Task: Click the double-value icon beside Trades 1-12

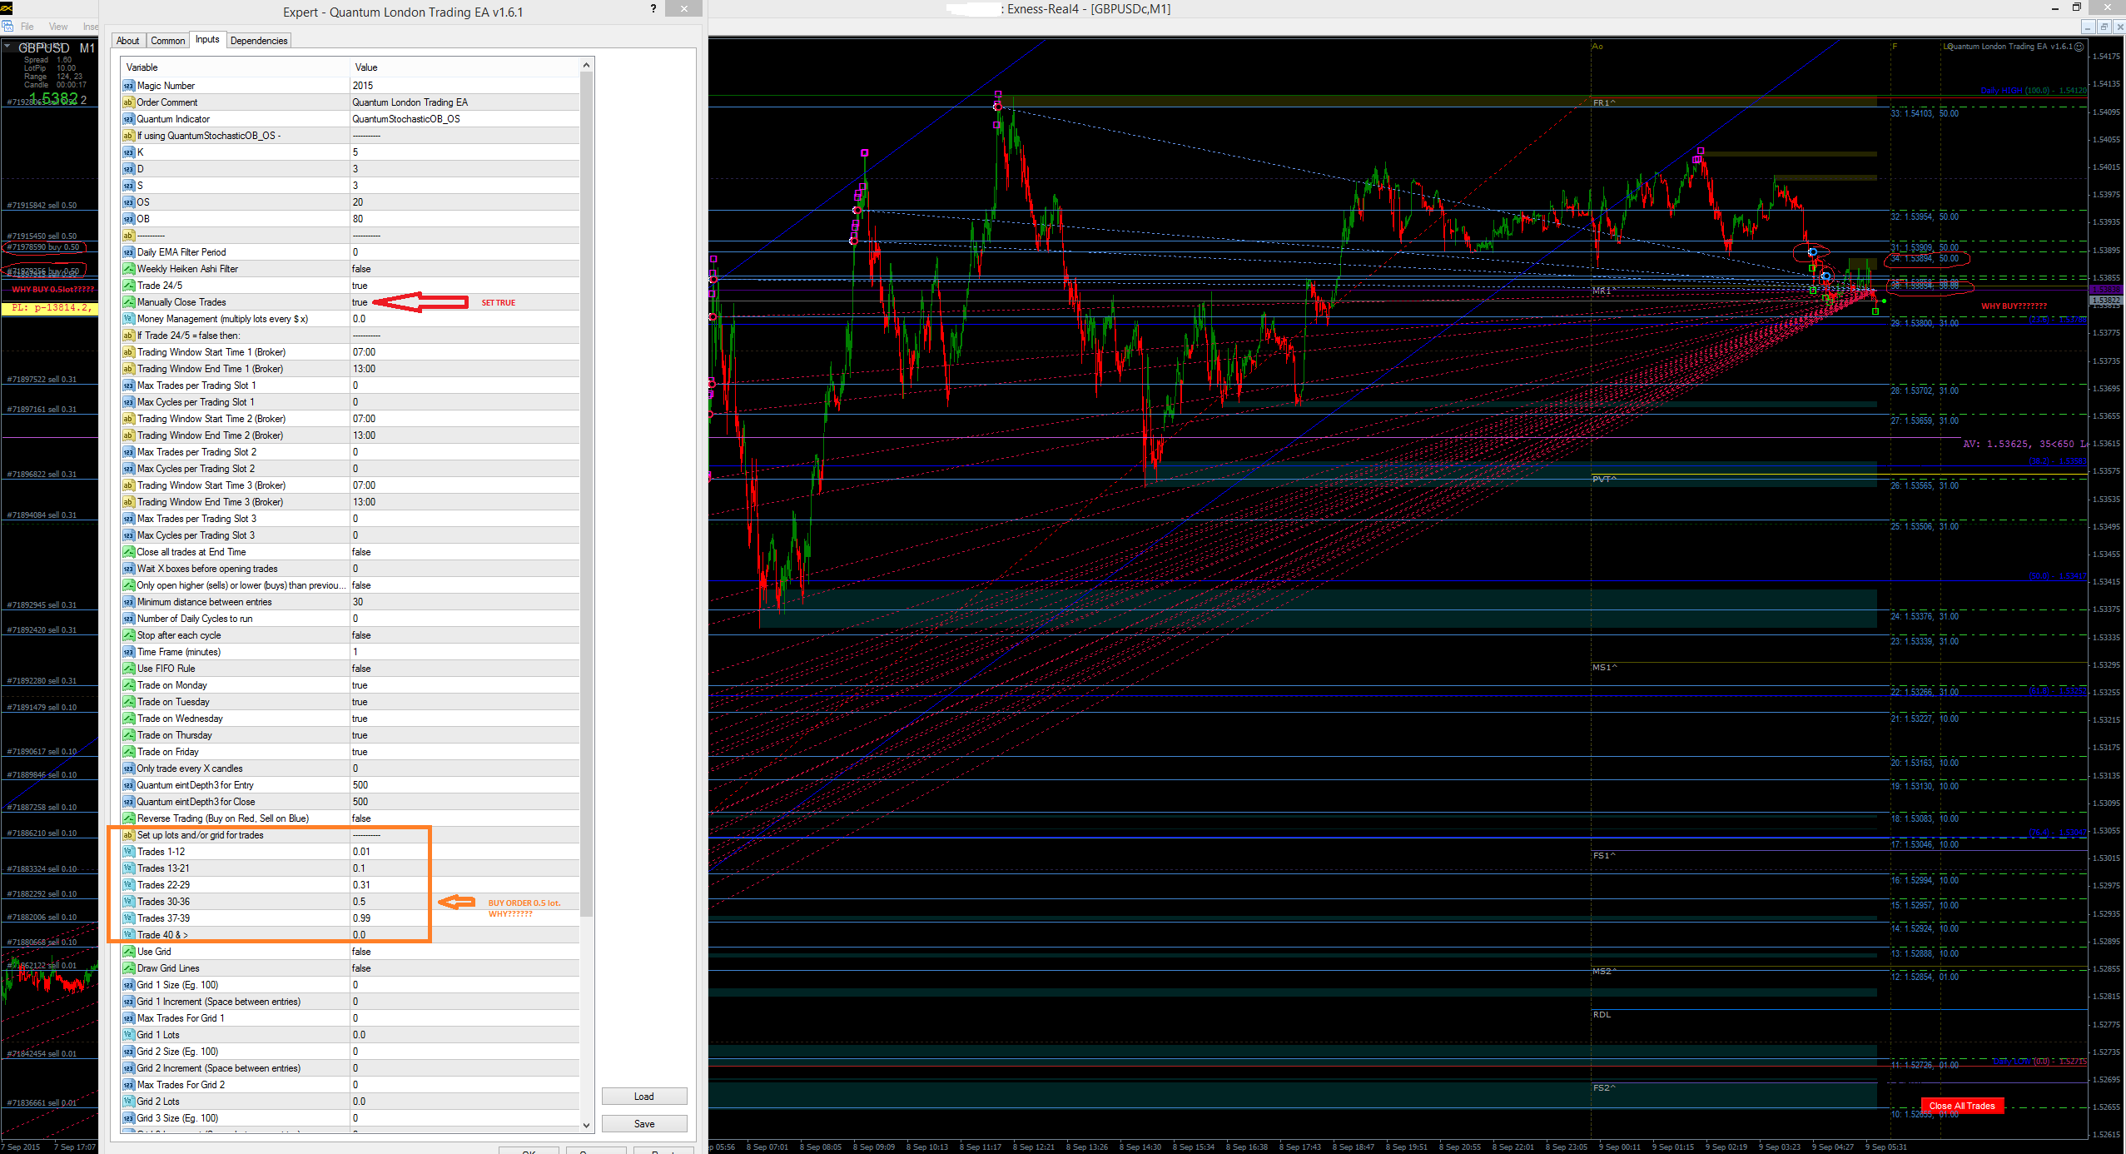Action: point(128,852)
